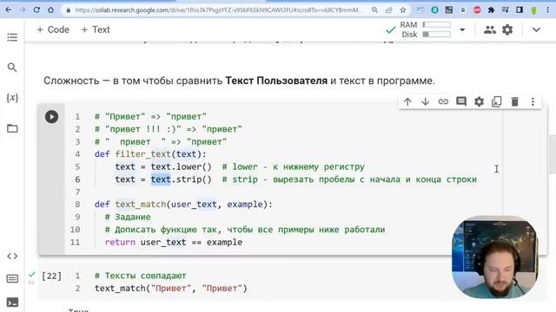Image resolution: width=556 pixels, height=312 pixels.
Task: Open Find and replace in sidebar
Action: 12,68
